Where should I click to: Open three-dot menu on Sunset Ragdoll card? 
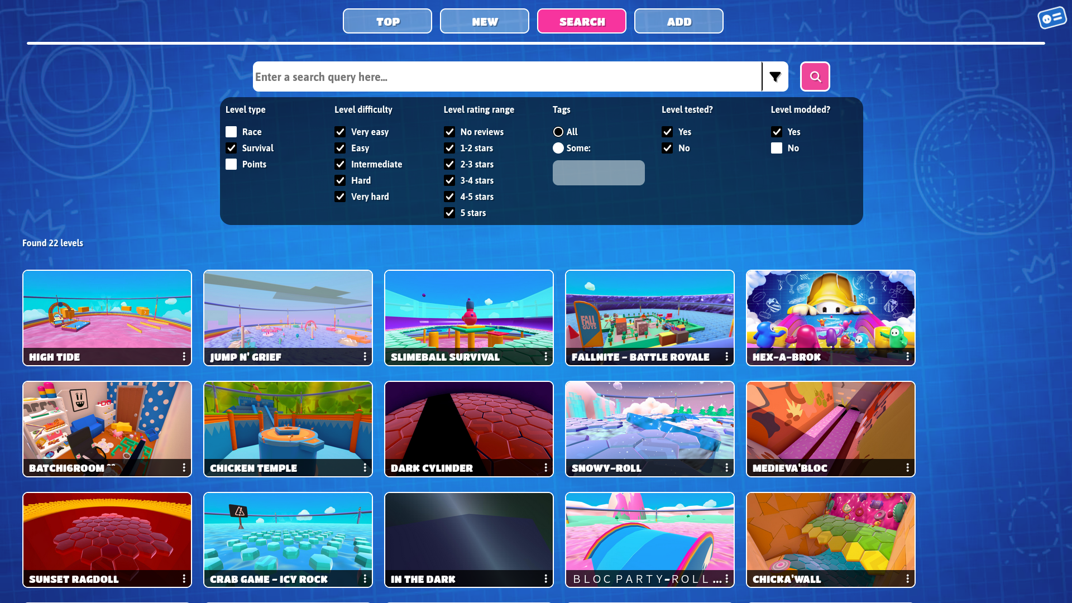pos(184,578)
